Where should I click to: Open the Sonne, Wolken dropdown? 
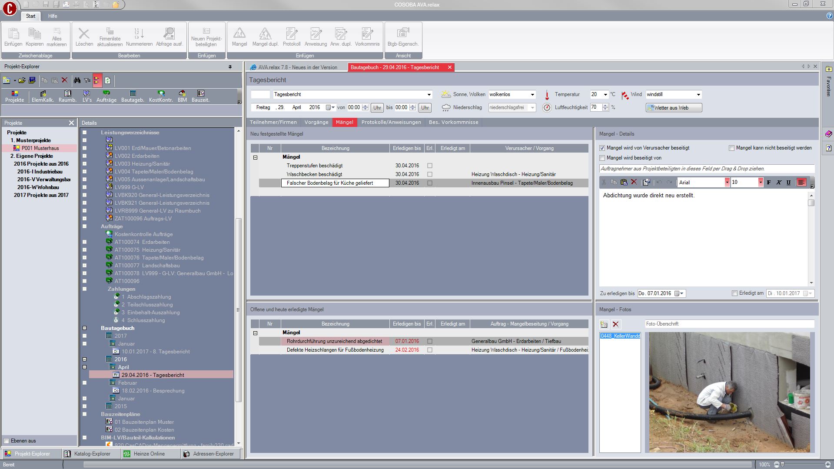[x=532, y=95]
